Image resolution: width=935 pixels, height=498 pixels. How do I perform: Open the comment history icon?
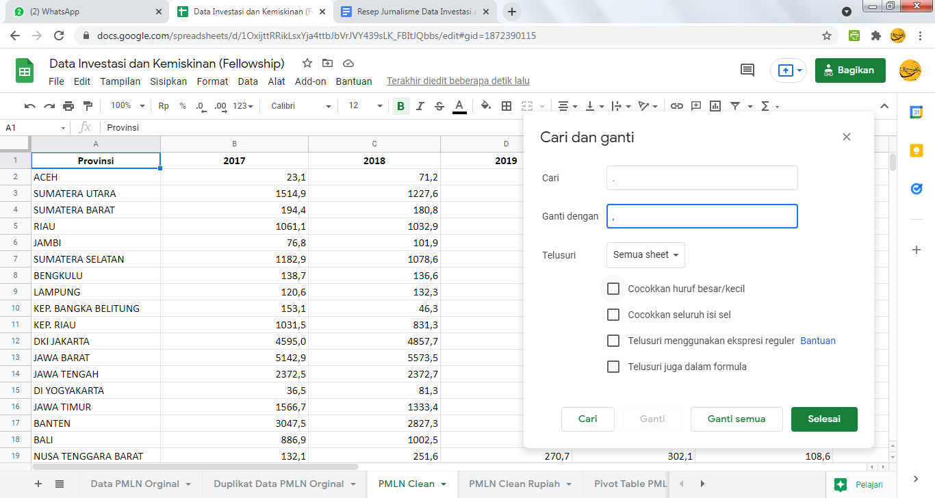(747, 70)
